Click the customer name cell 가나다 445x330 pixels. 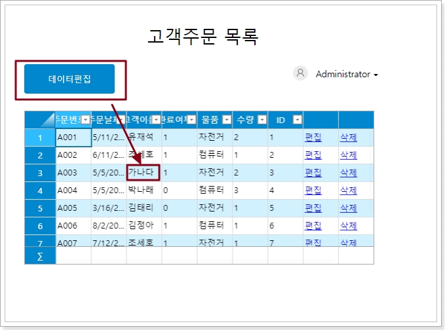[x=143, y=173]
